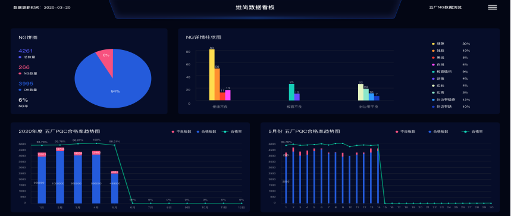Click the 板面不良 axis category label
This screenshot has height=216, width=511.
(294, 107)
